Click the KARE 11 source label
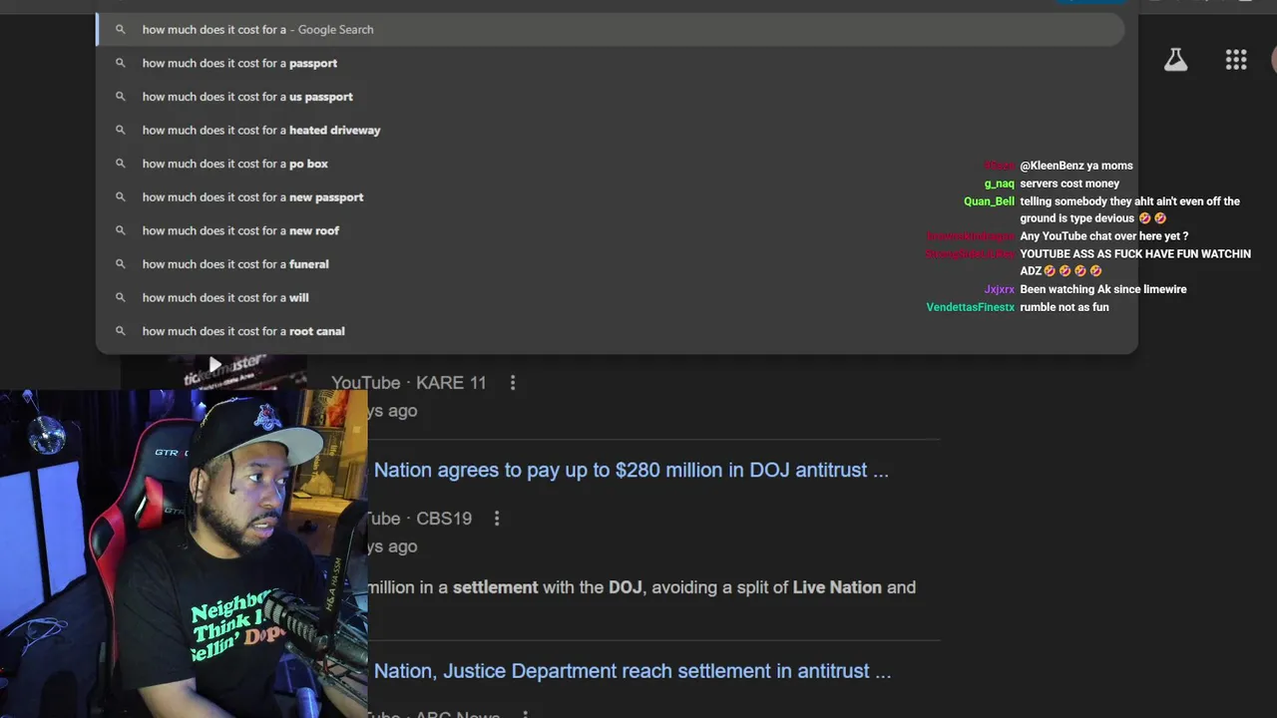The image size is (1277, 718). pyautogui.click(x=451, y=383)
